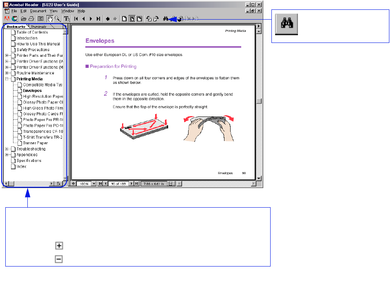391x298 pixels.
Task: Select the Zoom magnifier tool
Action: 57,19
